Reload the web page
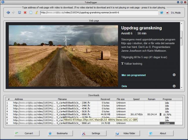The image size is (188, 140). (x=19, y=13)
